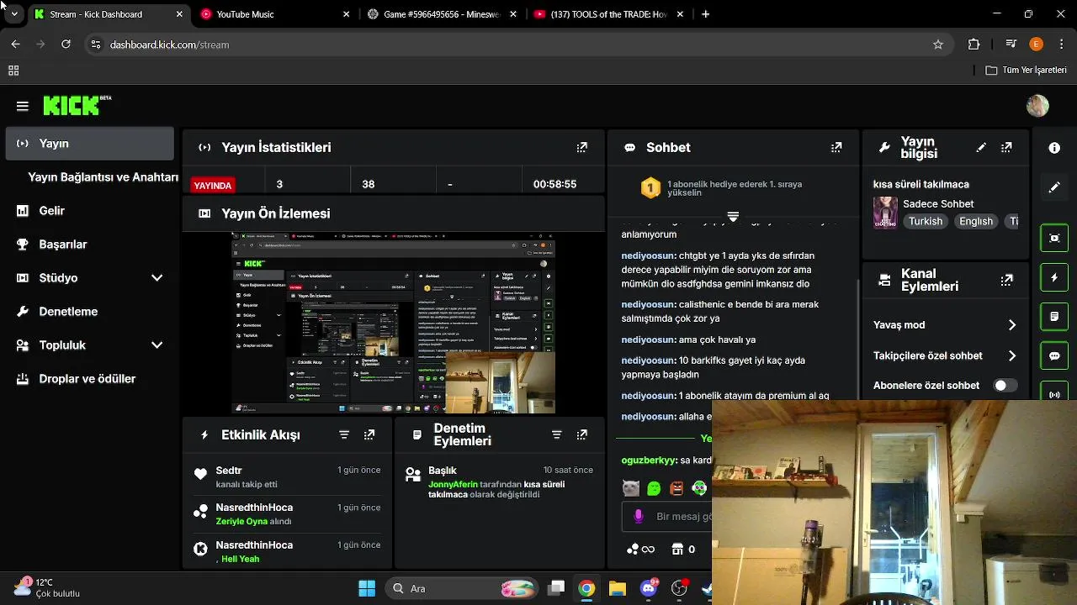Screen dimensions: 1077x605
Task: Click the Kick logo
Action: tap(77, 105)
